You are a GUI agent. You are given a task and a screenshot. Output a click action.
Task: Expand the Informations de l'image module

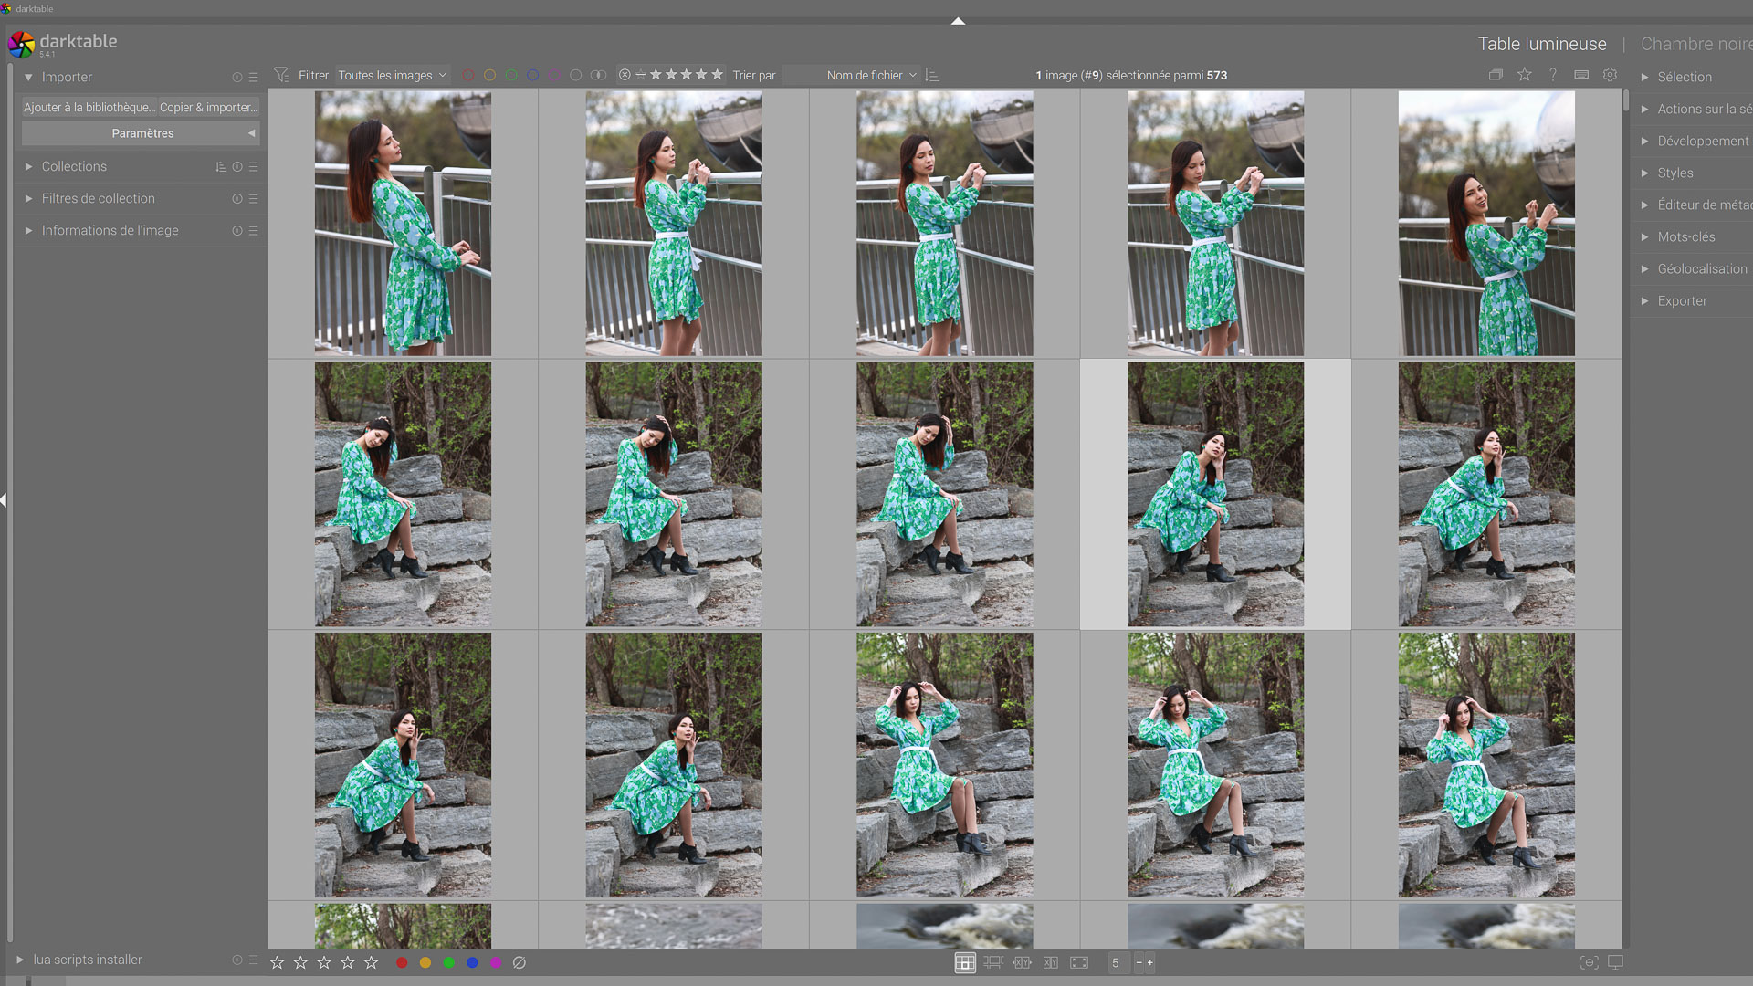tap(28, 231)
